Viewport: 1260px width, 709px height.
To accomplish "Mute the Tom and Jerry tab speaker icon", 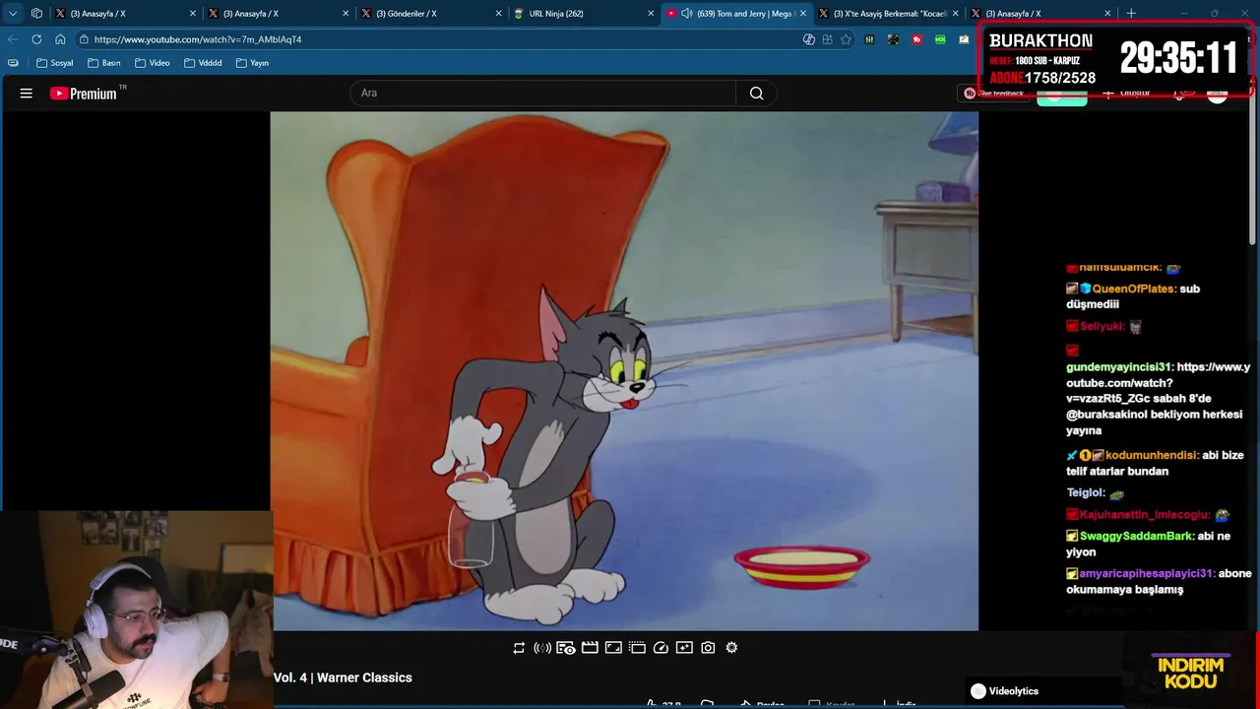I will pos(686,14).
